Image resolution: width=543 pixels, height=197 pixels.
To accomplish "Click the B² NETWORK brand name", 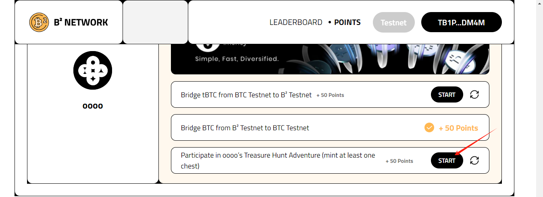I will pos(81,23).
